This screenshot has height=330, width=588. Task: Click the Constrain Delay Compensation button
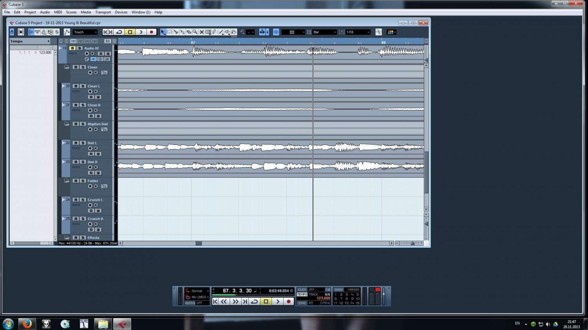21,32
